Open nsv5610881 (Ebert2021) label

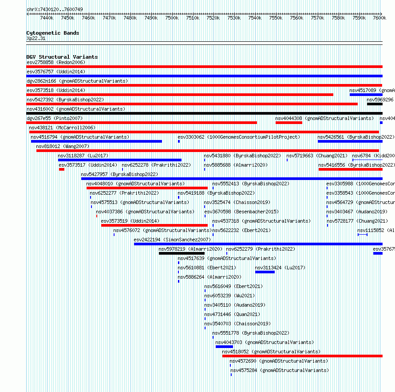207,268
